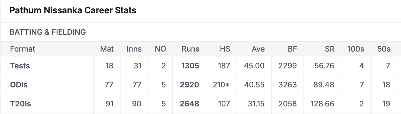Click the SR column header

click(330, 49)
